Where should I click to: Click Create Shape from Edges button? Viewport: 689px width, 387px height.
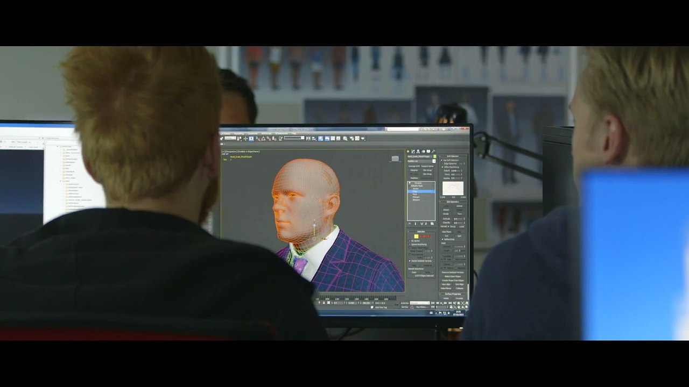453,281
